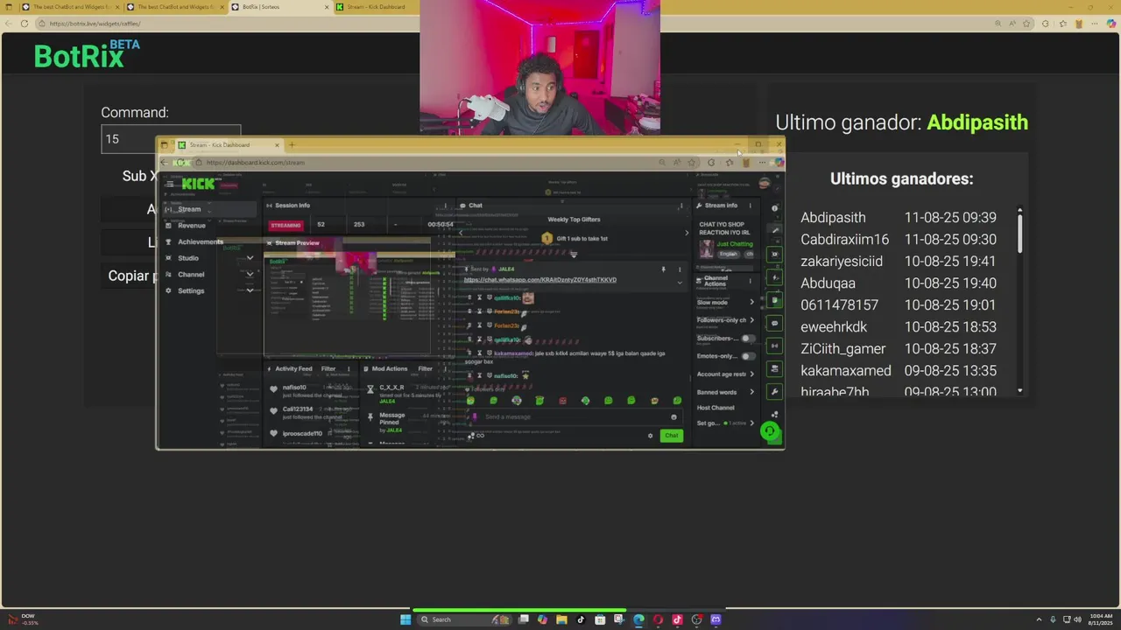
Task: Switch to Stream - Kick Dashboard tab
Action: pos(377,7)
